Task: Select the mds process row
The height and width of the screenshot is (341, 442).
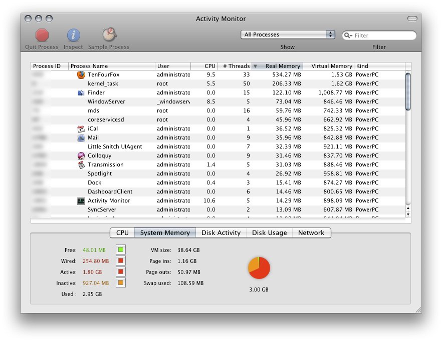Action: click(218, 111)
